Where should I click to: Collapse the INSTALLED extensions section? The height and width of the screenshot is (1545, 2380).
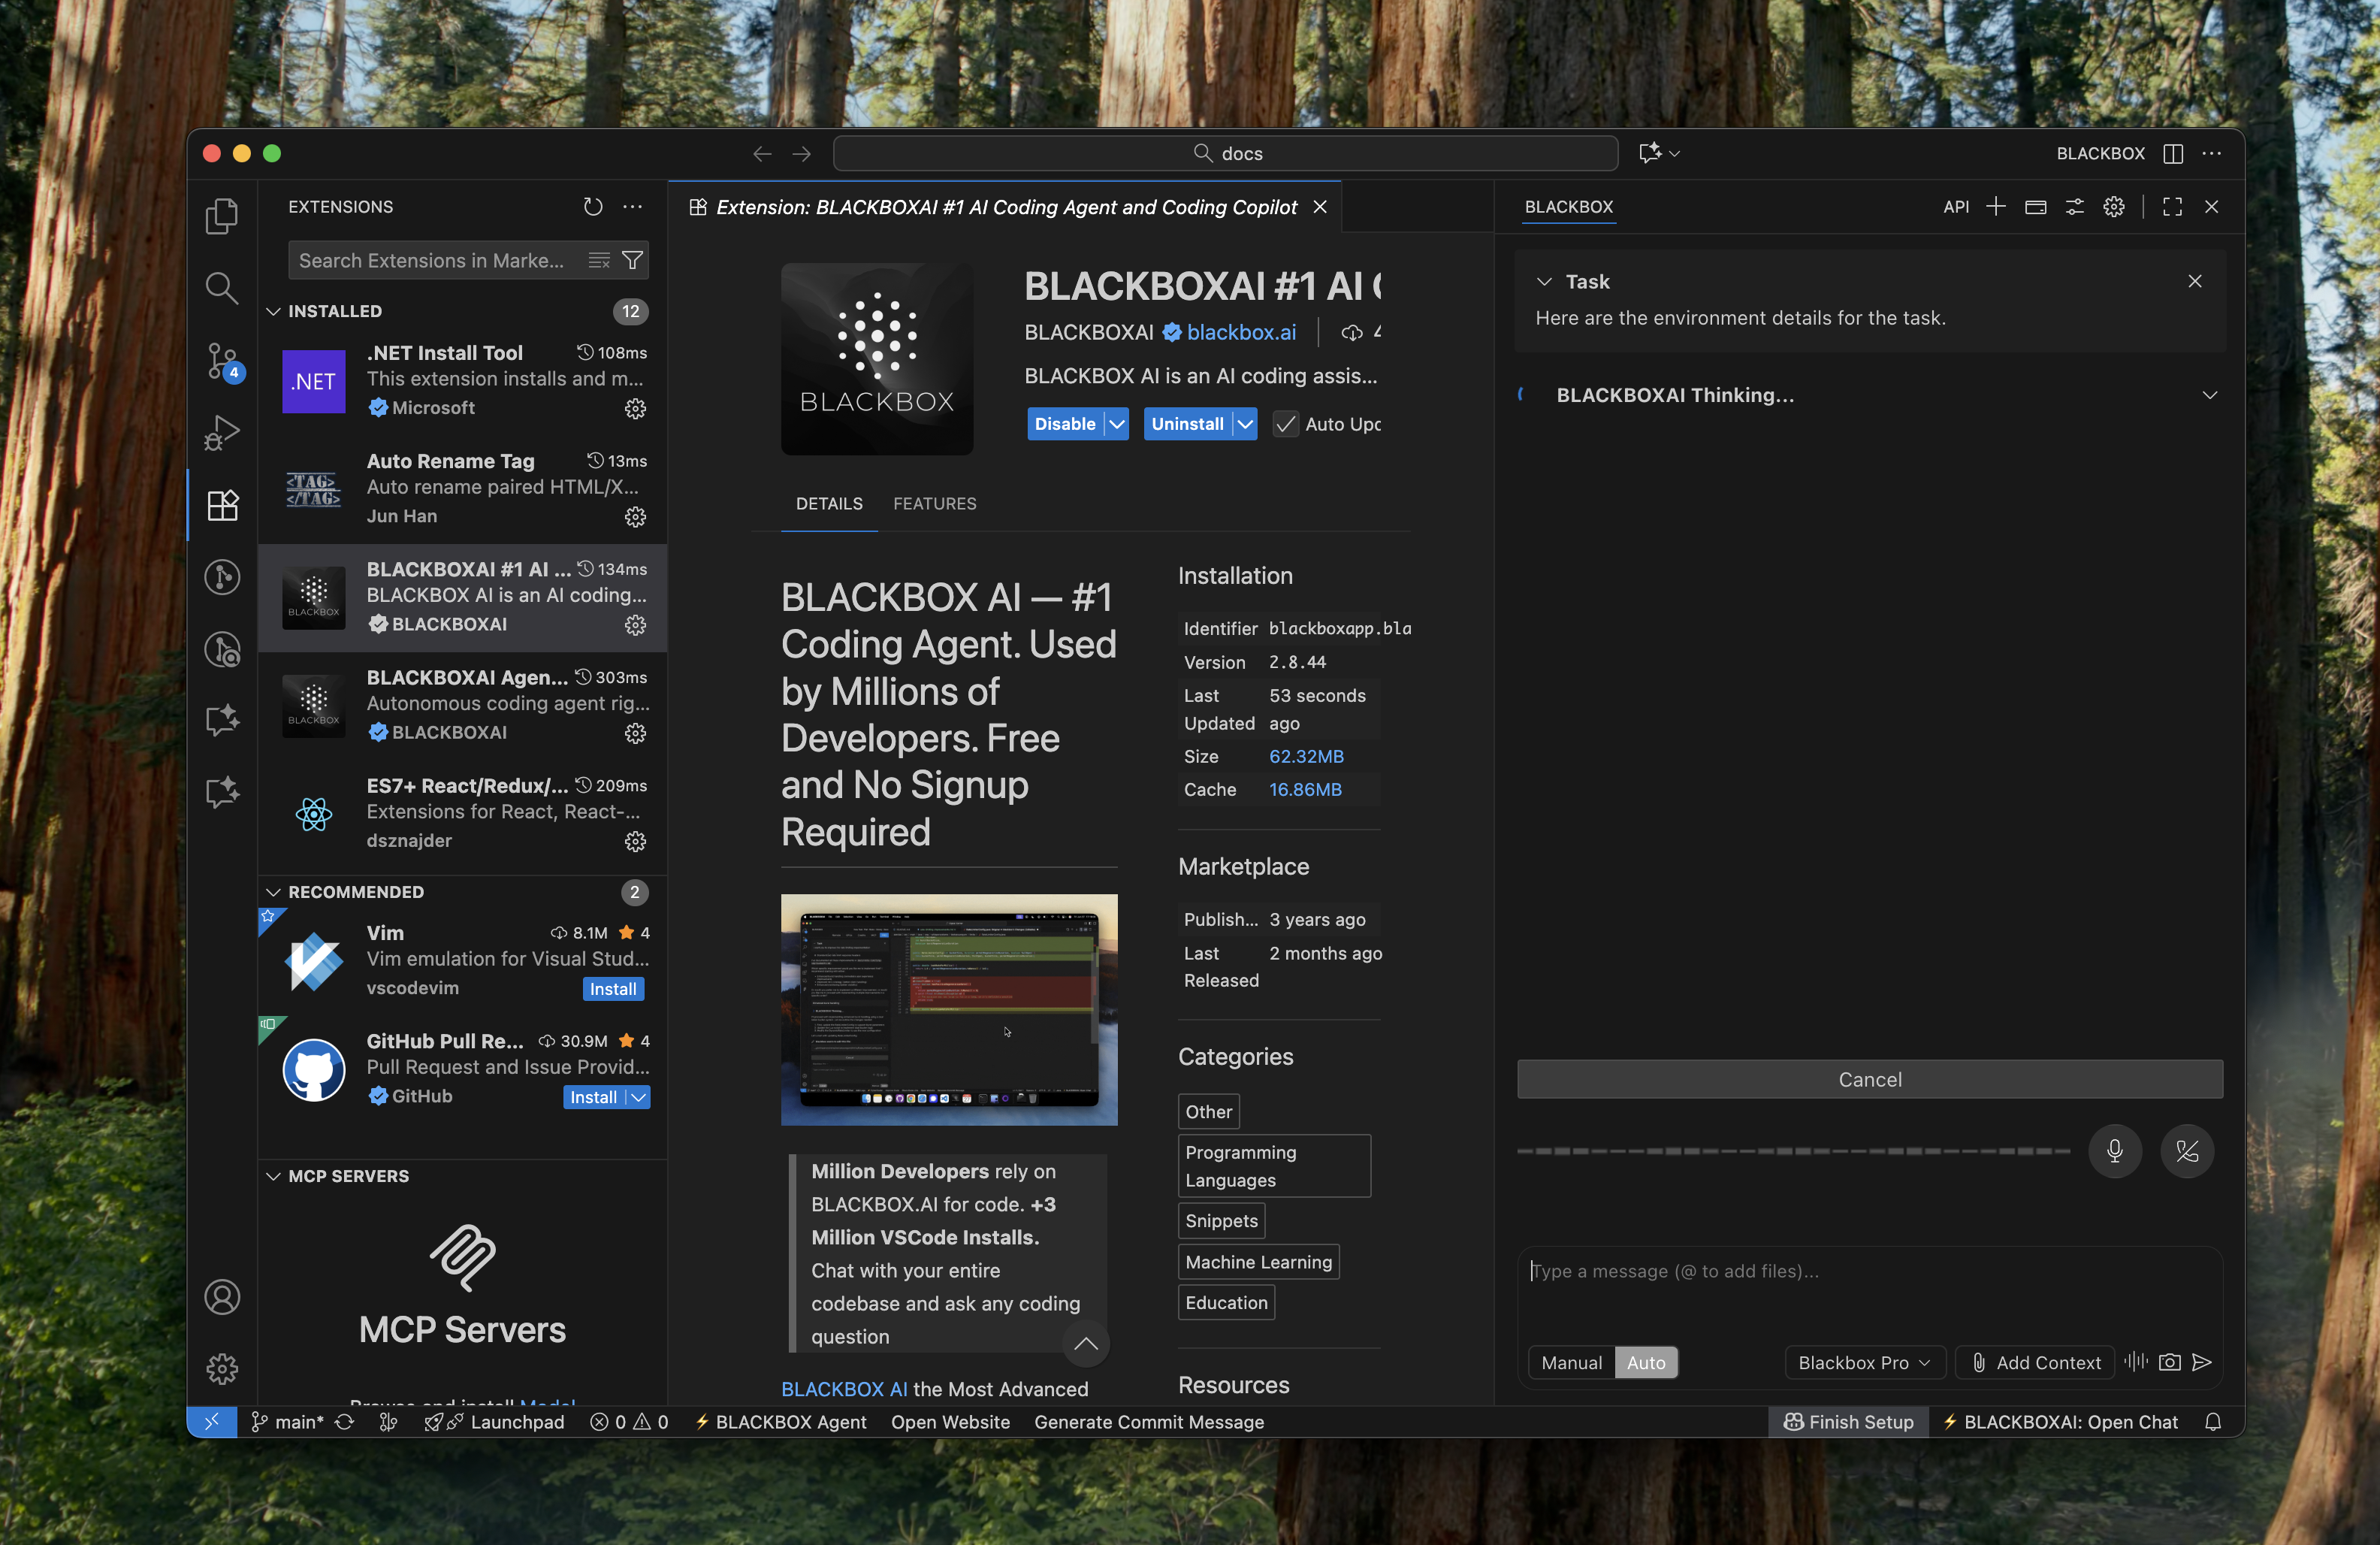[273, 311]
